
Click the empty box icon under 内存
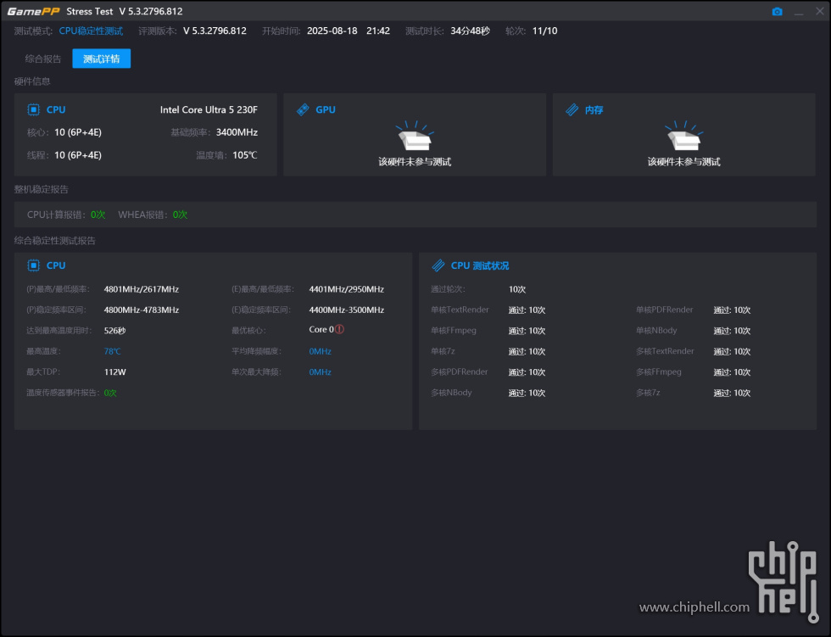683,136
